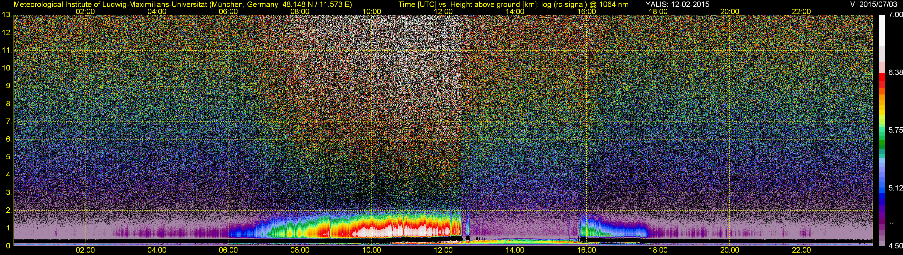This screenshot has height=255, width=903.
Task: Click the 5.75 value on the color scale
Action: [x=896, y=130]
